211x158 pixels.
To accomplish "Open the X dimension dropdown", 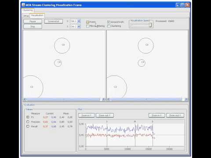I will tap(79, 21).
